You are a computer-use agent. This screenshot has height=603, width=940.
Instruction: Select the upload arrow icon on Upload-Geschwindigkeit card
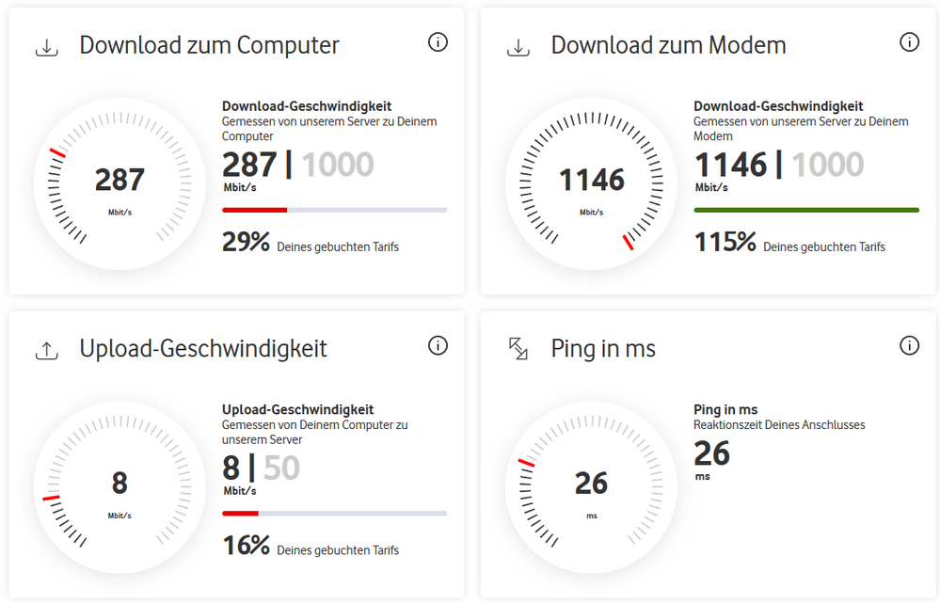click(46, 348)
